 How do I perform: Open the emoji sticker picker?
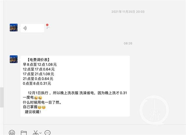click(x=12, y=132)
